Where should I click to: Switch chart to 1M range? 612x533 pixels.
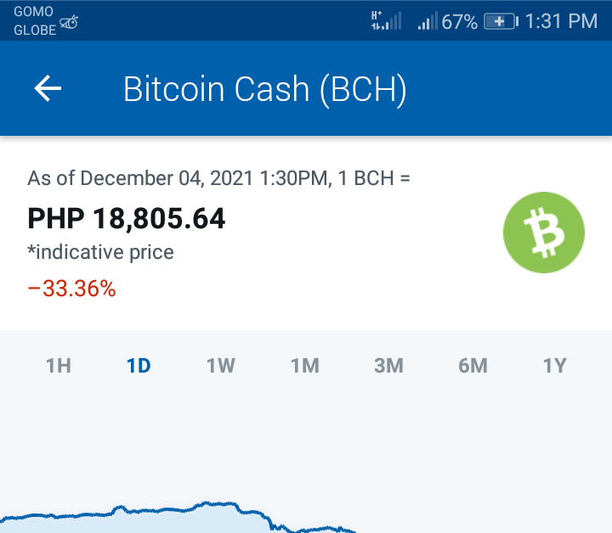click(x=305, y=366)
